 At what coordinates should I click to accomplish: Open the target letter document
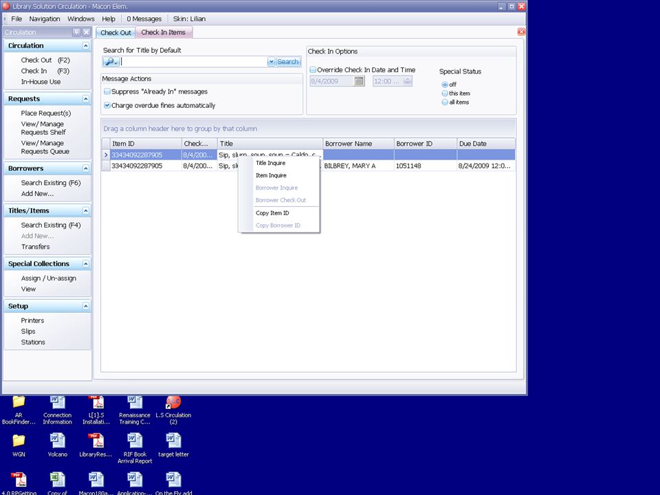[x=173, y=445]
